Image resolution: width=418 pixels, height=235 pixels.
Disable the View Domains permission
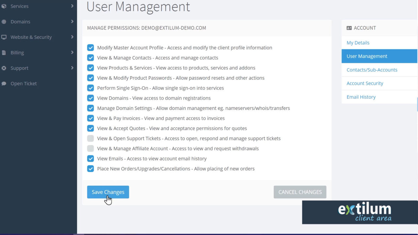[90, 98]
